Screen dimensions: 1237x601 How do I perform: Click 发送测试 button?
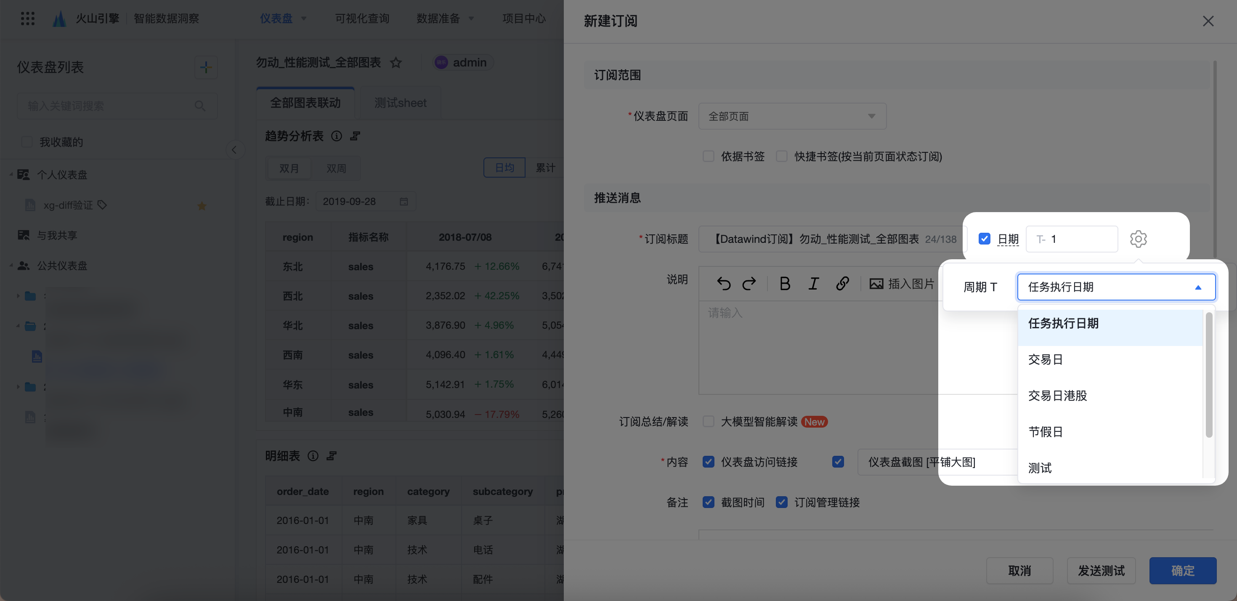click(1101, 570)
